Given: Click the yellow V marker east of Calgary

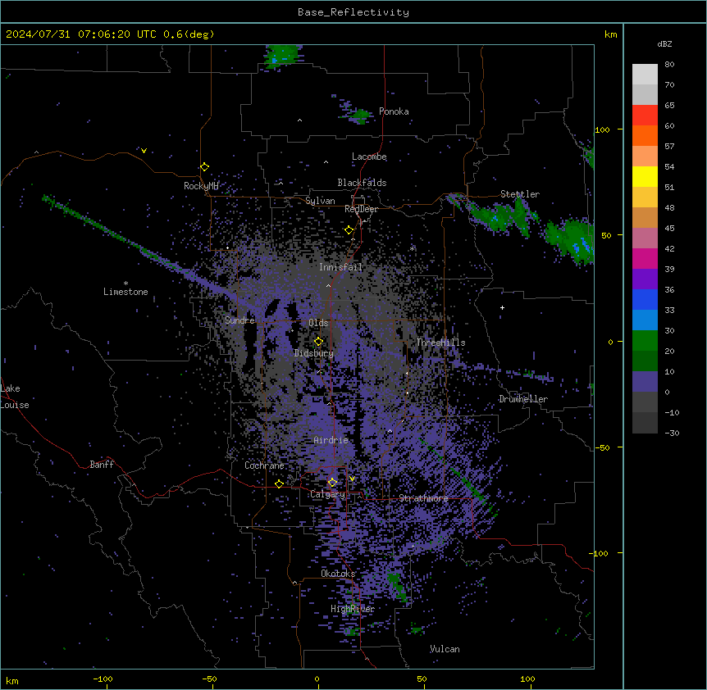Looking at the screenshot, I should tap(352, 479).
